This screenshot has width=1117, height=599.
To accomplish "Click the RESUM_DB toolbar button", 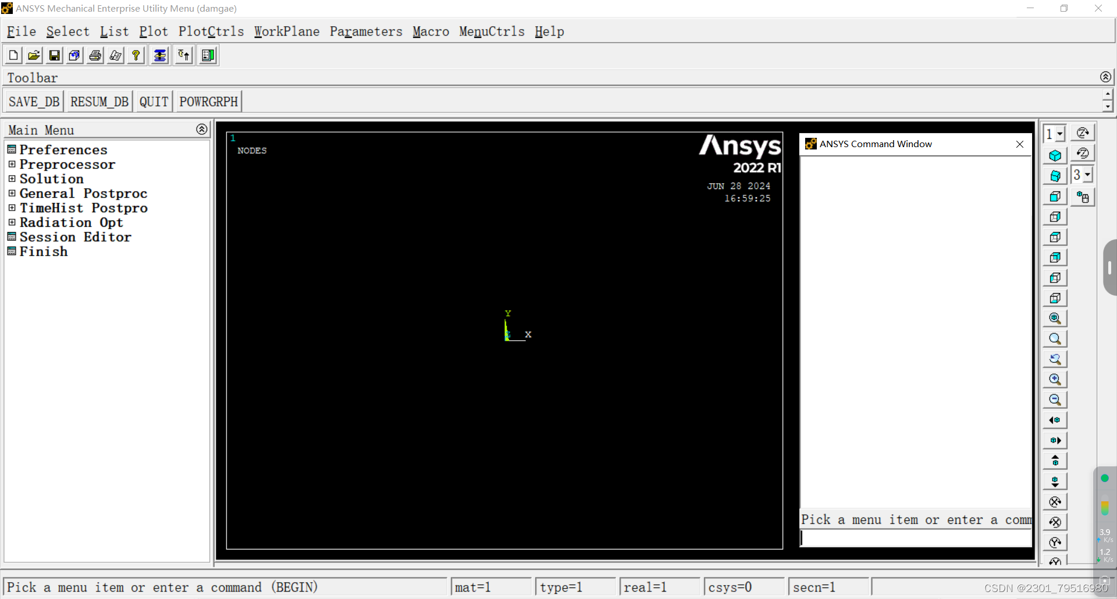I will (x=99, y=101).
